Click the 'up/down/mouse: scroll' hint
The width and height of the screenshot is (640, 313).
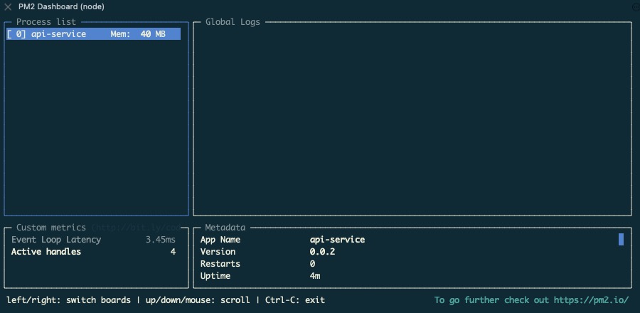(x=198, y=300)
